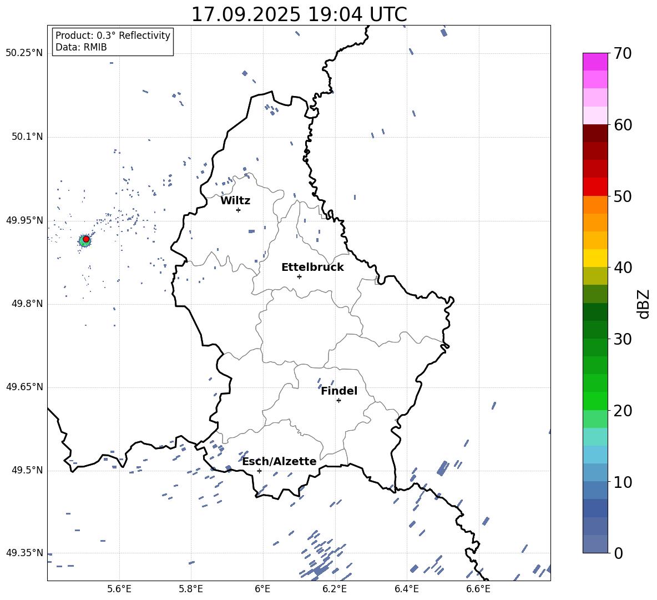Click the 6.6°E longitude label
The width and height of the screenshot is (657, 600).
pyautogui.click(x=478, y=589)
